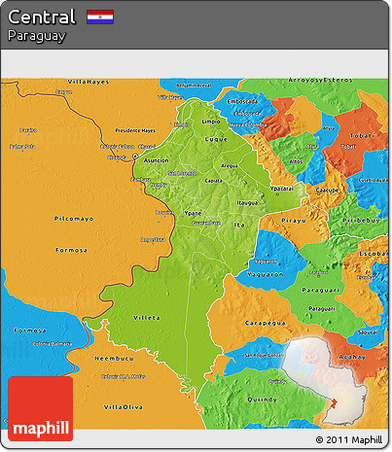Image resolution: width=392 pixels, height=452 pixels.
Task: Click the "Aregua" label
Action: 230,166
